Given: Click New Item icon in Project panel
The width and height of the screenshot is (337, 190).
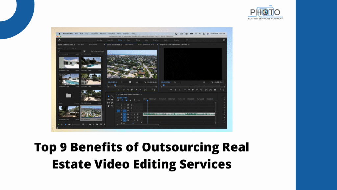Looking at the screenshot, I should pyautogui.click(x=101, y=124).
